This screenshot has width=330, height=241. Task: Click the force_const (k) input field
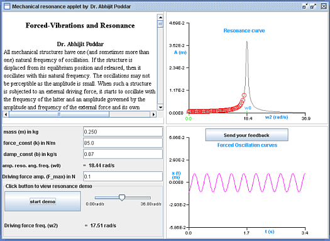click(123, 143)
